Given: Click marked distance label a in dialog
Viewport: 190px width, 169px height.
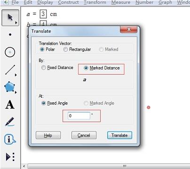Looking at the screenshot, I should point(85,80).
